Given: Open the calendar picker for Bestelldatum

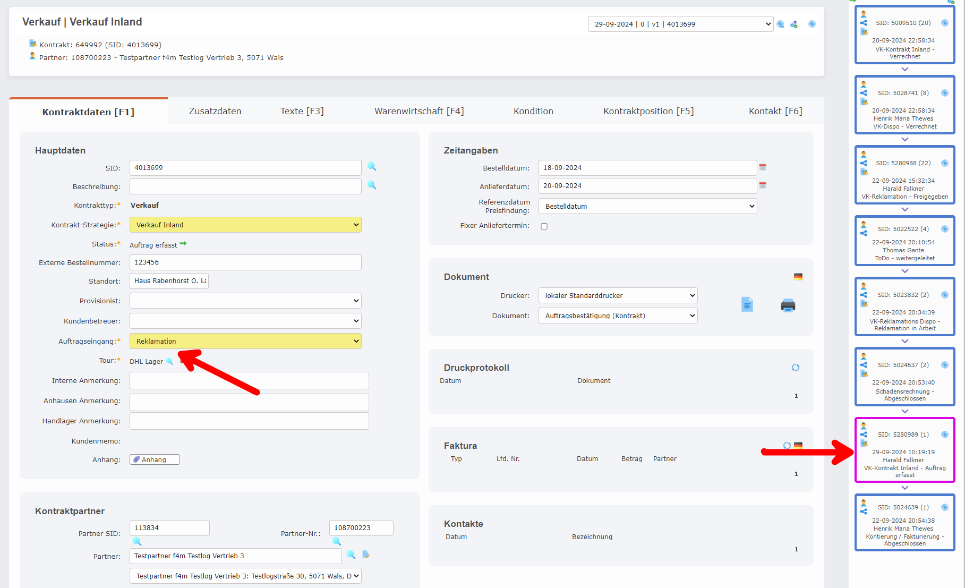Looking at the screenshot, I should click(x=763, y=167).
